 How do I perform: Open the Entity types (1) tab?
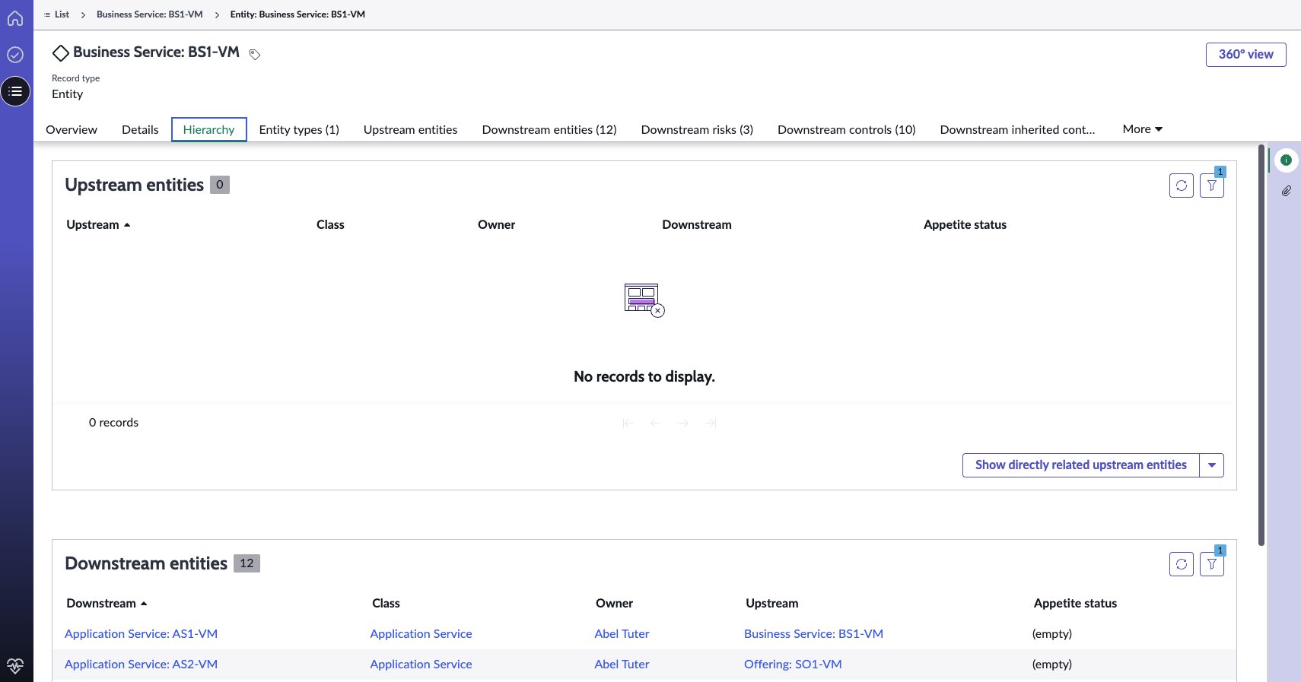[x=299, y=130]
